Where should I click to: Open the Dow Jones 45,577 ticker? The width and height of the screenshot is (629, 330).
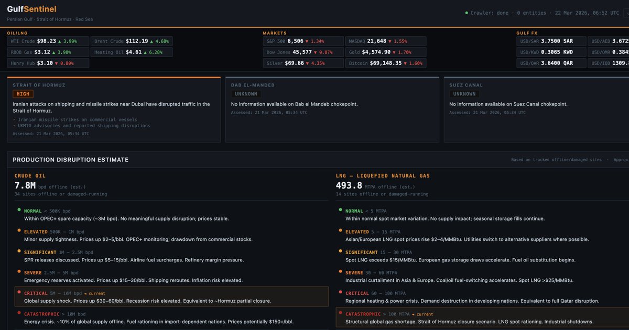click(x=303, y=52)
